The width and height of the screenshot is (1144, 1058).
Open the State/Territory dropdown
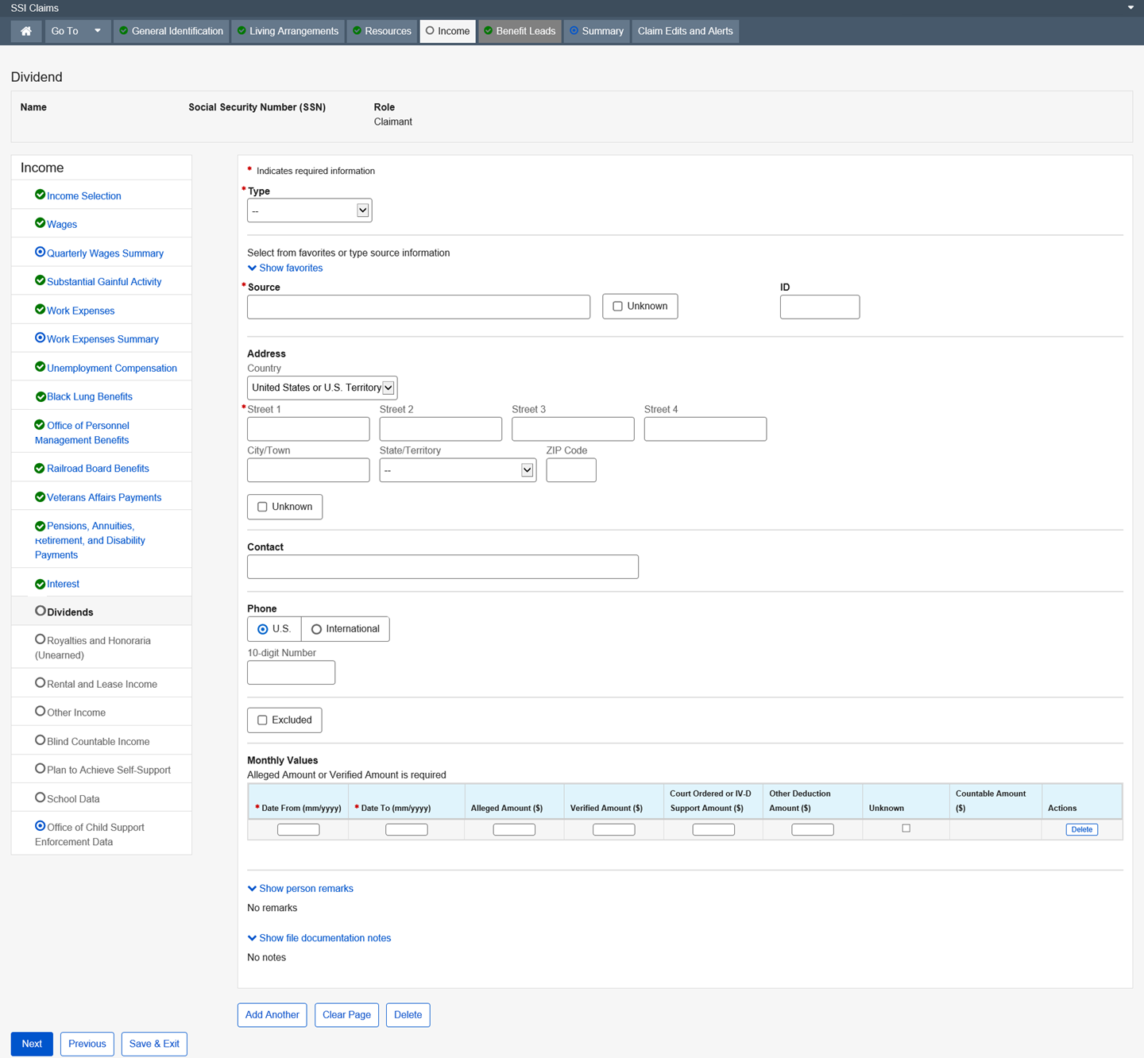(x=458, y=470)
